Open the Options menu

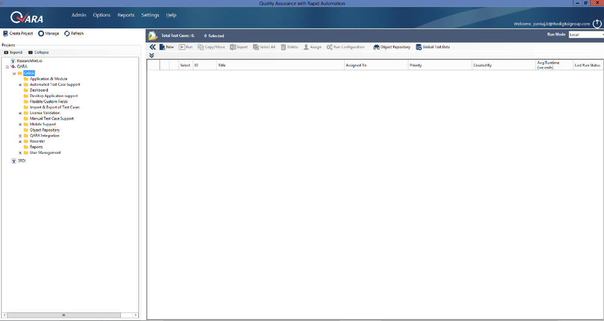102,15
